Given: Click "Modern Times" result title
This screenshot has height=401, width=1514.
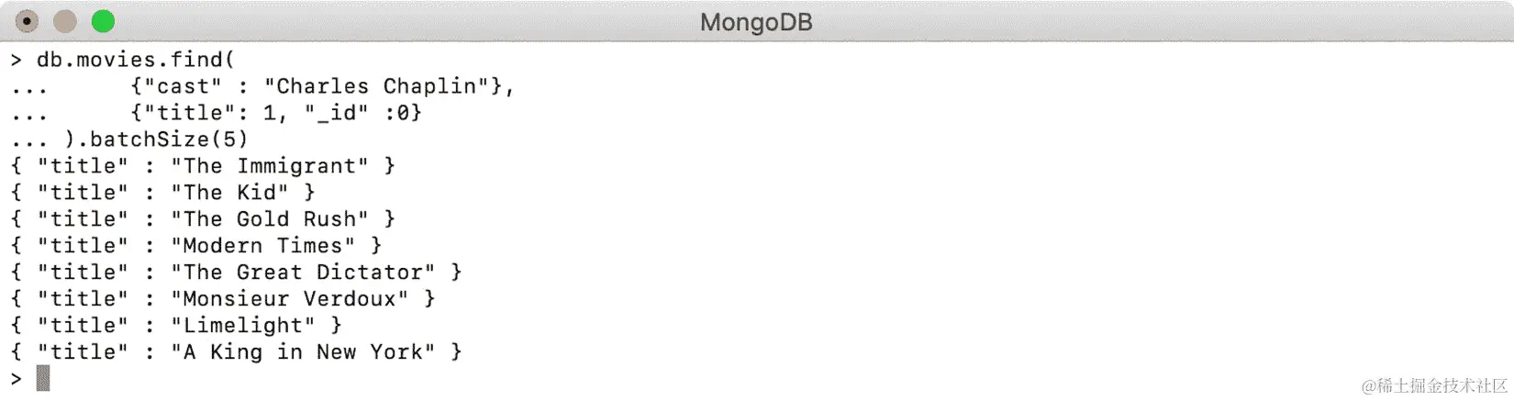Looking at the screenshot, I should point(262,246).
